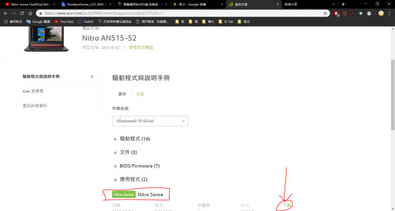The width and height of the screenshot is (395, 211).
Task: Open the Chrome profile avatar
Action: [x=381, y=14]
